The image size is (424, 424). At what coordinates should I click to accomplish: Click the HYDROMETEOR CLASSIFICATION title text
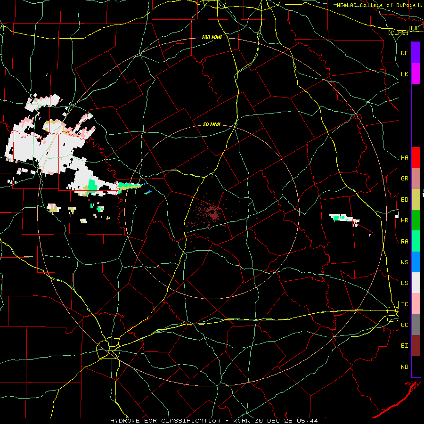coord(165,421)
